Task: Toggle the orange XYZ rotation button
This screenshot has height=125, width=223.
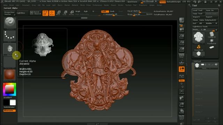Action: (182, 81)
